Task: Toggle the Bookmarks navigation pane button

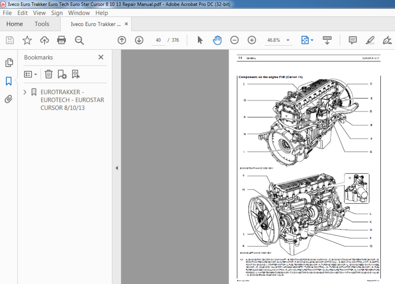Action: (x=9, y=81)
